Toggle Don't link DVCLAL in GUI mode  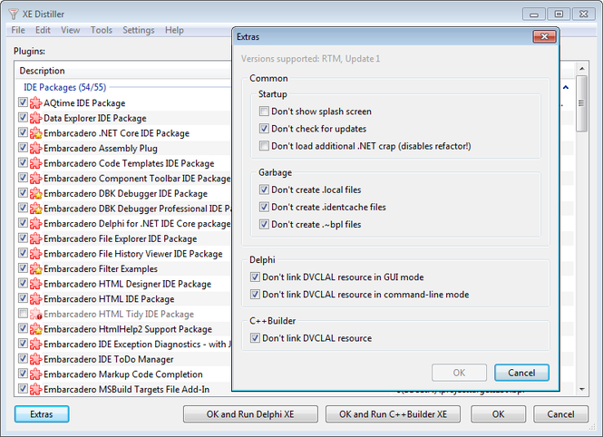click(255, 277)
